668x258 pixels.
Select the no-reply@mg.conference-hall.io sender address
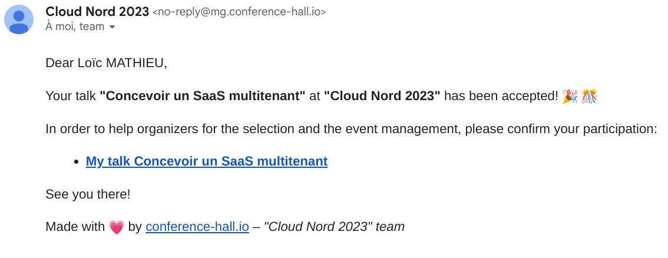coord(239,12)
